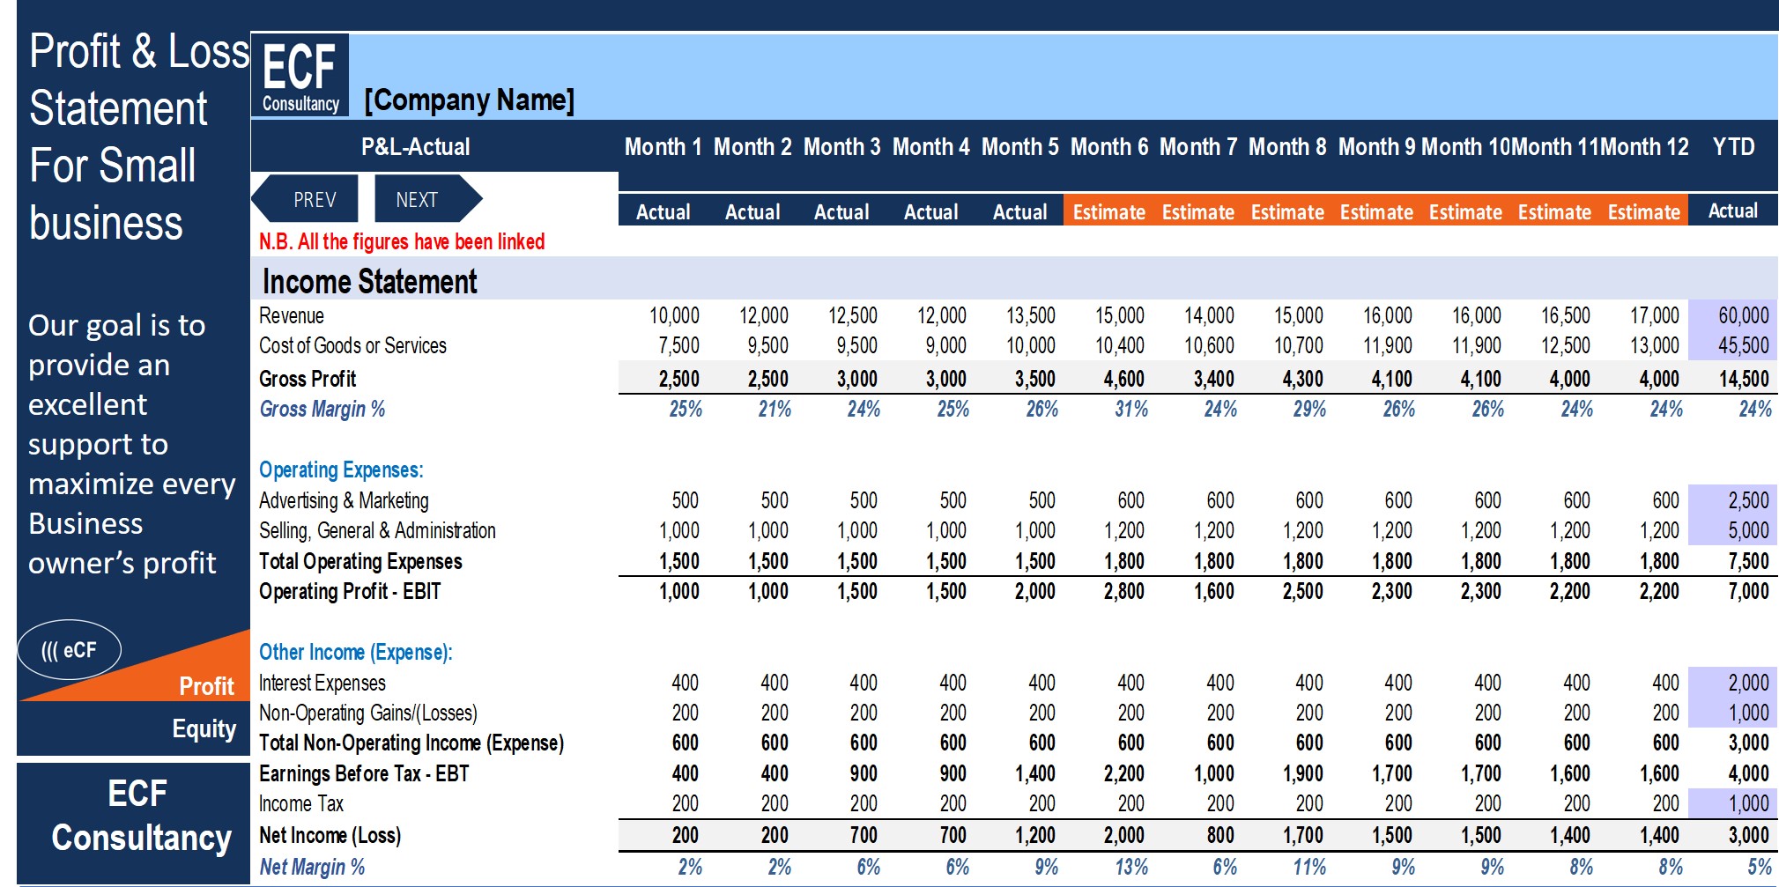Click the Income Statement heading
Viewport: 1779px width, 887px height.
[x=369, y=282]
